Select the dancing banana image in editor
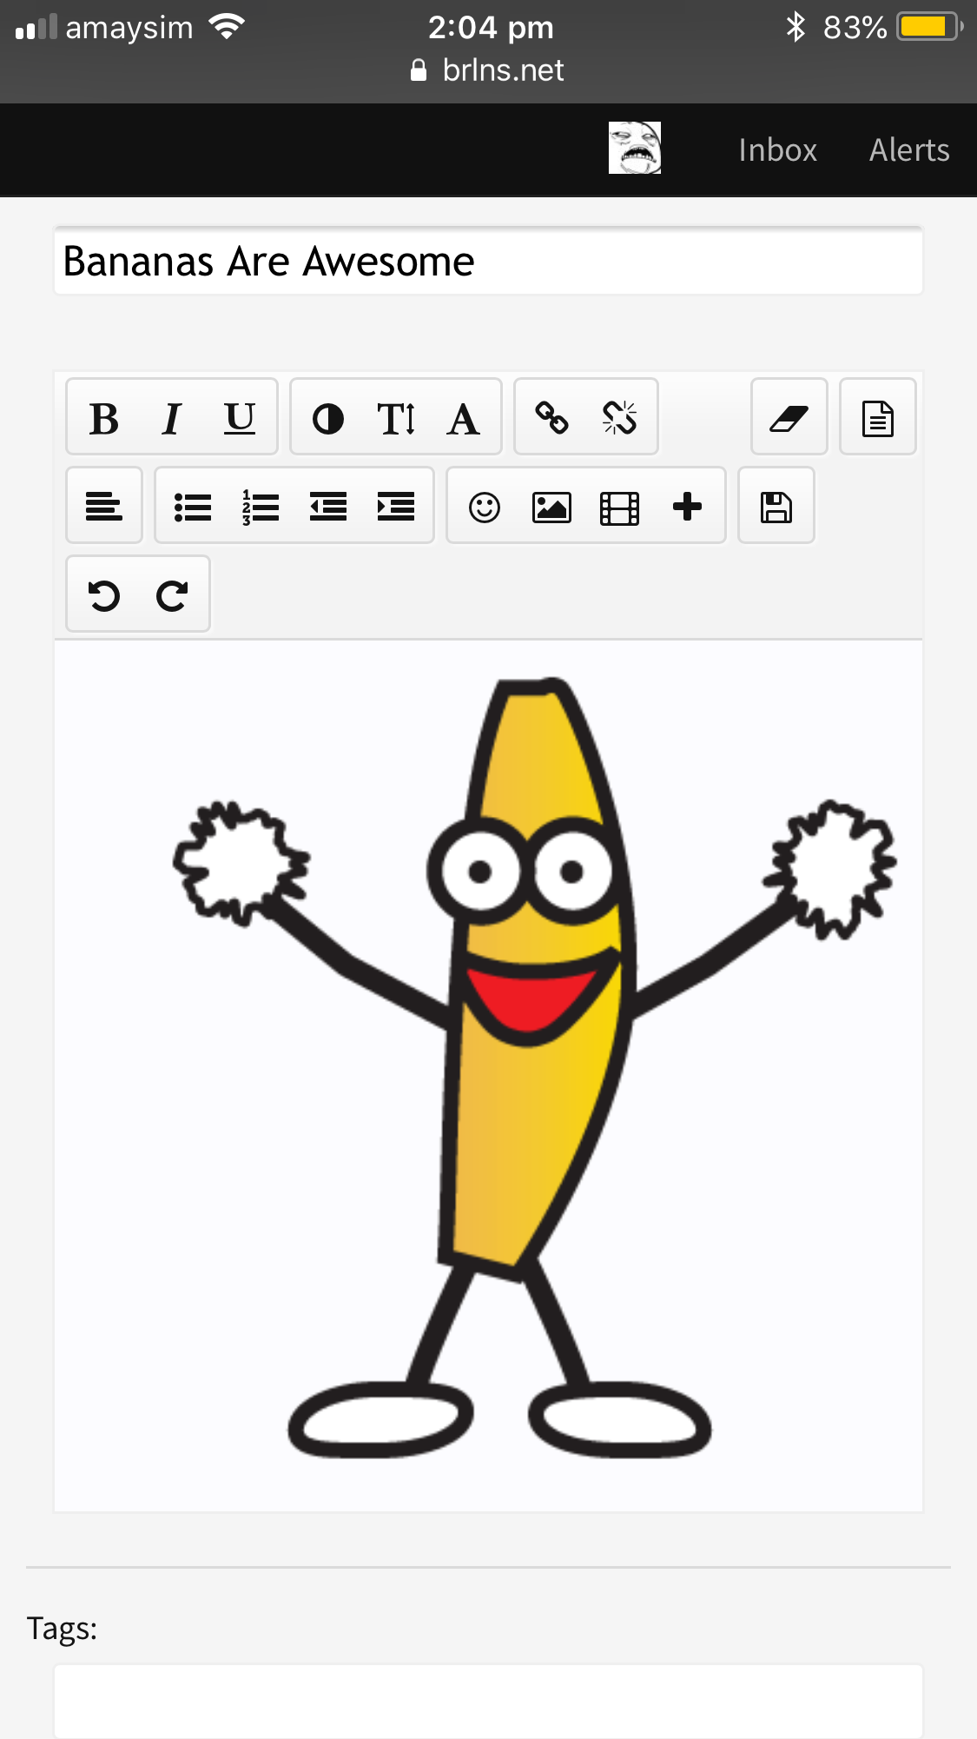Image resolution: width=977 pixels, height=1739 pixels. tap(535, 1067)
